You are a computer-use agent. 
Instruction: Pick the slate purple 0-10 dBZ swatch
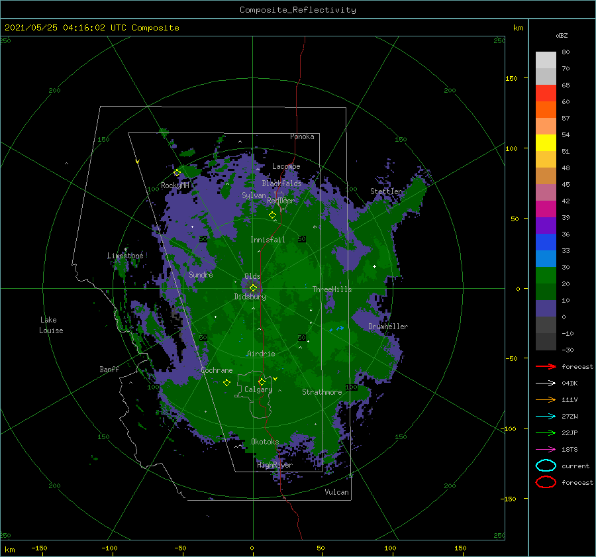click(546, 309)
